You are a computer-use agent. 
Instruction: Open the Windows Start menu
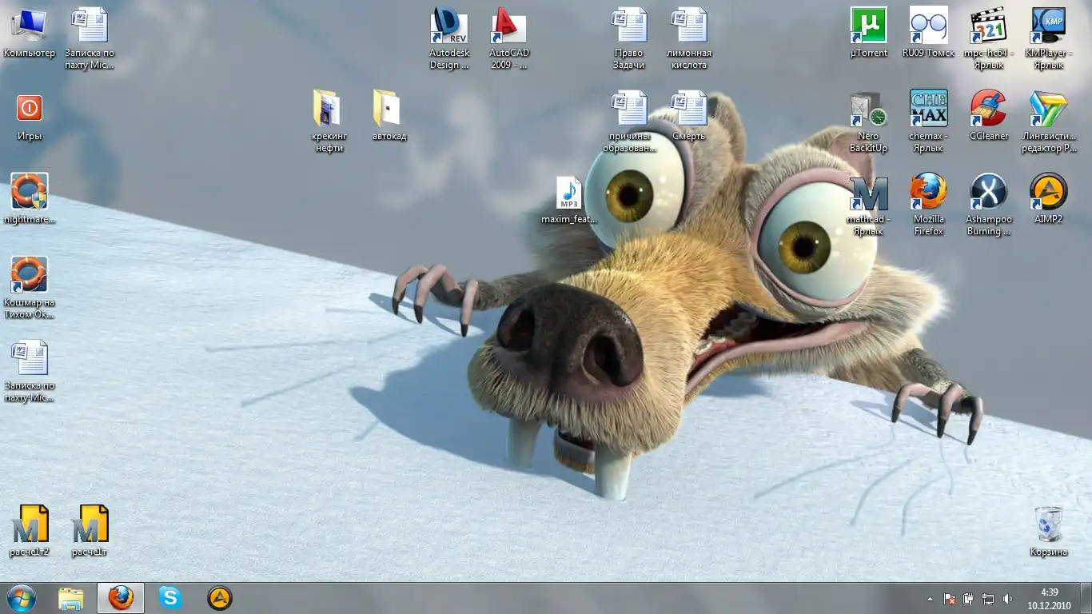(22, 598)
